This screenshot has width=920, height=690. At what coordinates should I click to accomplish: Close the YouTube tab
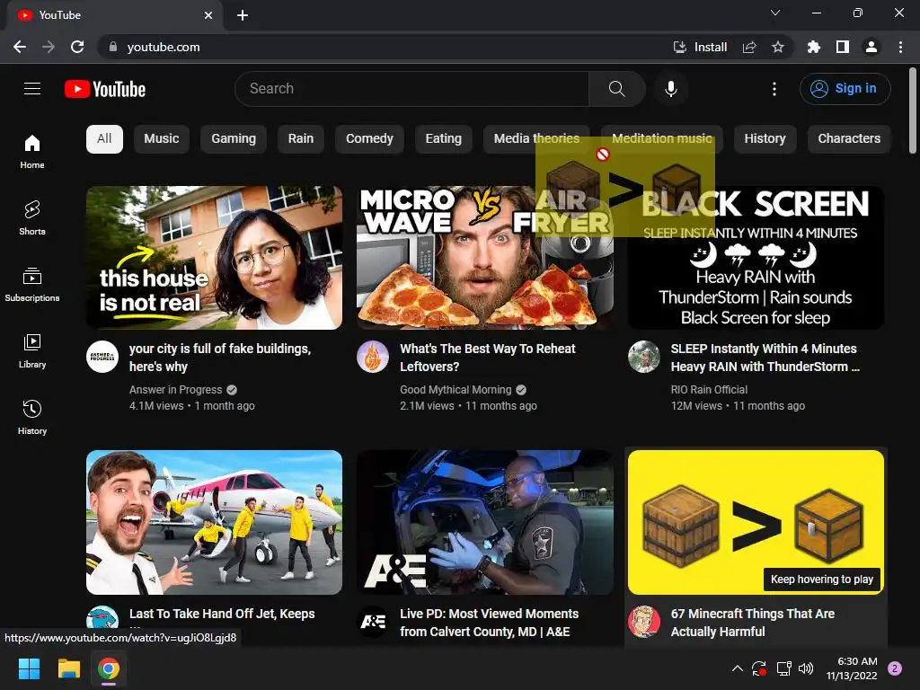(208, 15)
